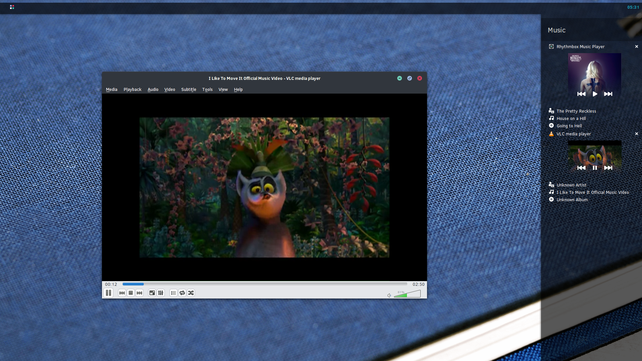
Task: Skip to next media in VLC toolbar
Action: click(139, 293)
